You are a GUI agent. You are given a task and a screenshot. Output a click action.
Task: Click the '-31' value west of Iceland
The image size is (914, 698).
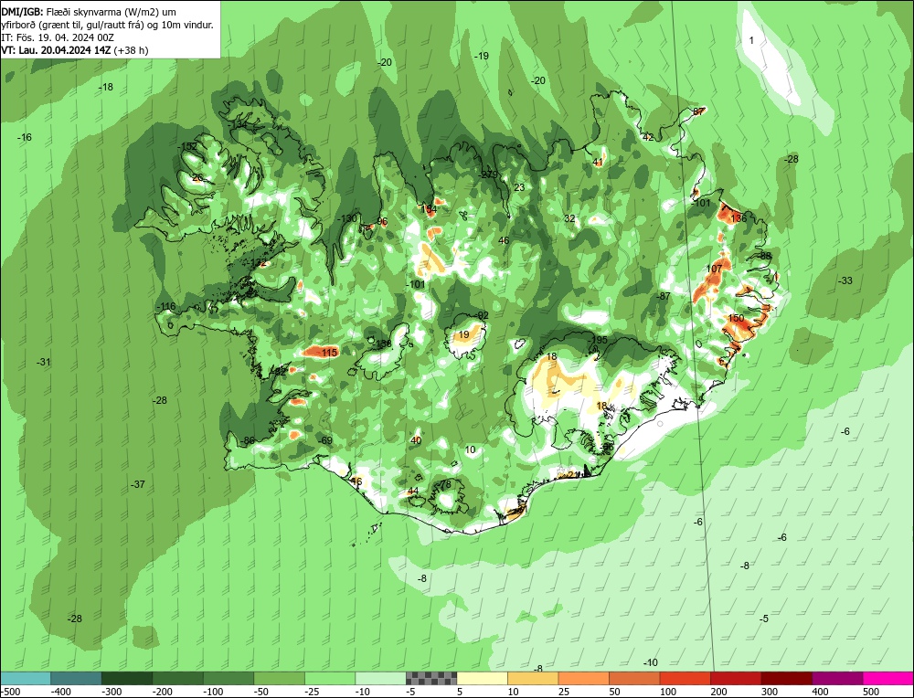pos(44,362)
